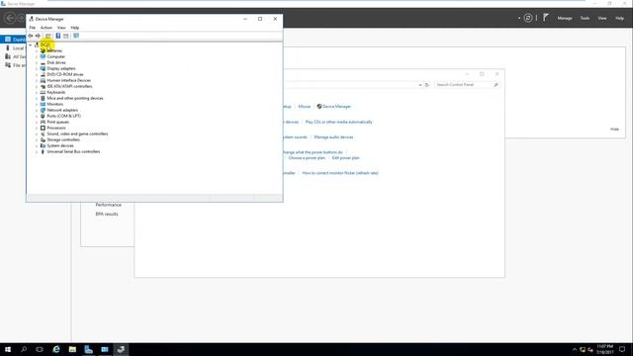Expand Sound, video and game controllers
The height and width of the screenshot is (356, 633).
click(37, 134)
